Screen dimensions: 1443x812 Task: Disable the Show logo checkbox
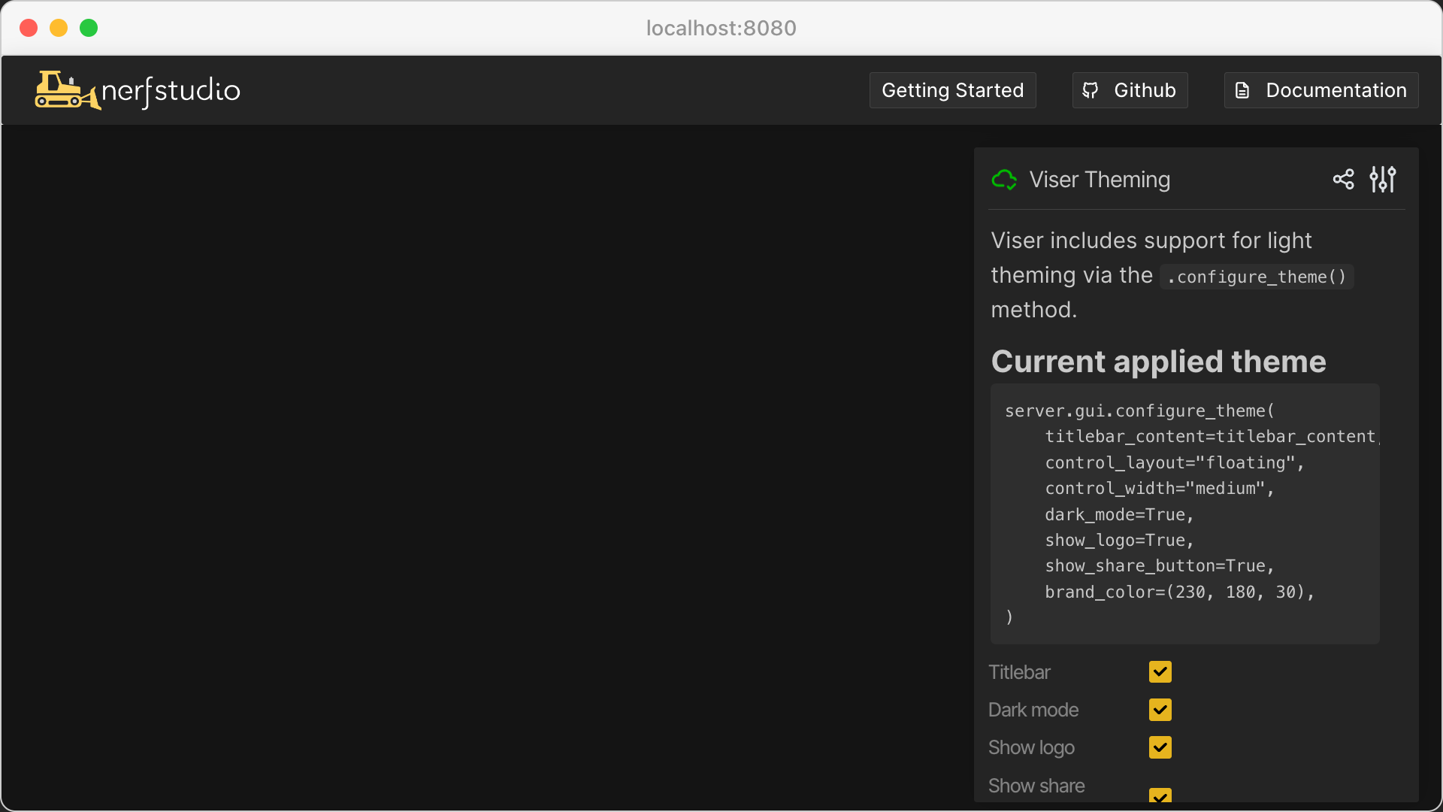[1160, 747]
